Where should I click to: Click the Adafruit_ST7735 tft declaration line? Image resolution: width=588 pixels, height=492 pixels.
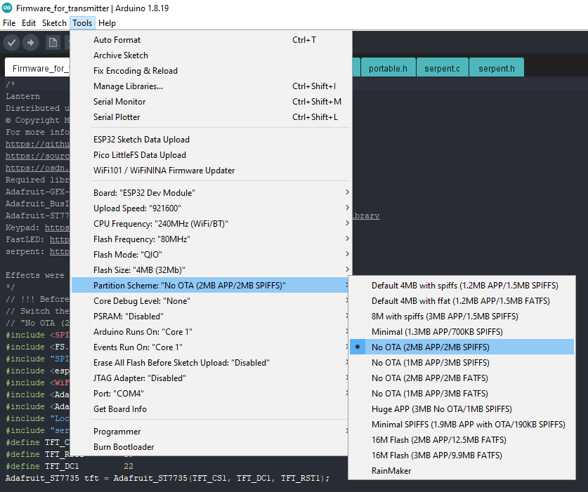pyautogui.click(x=168, y=478)
